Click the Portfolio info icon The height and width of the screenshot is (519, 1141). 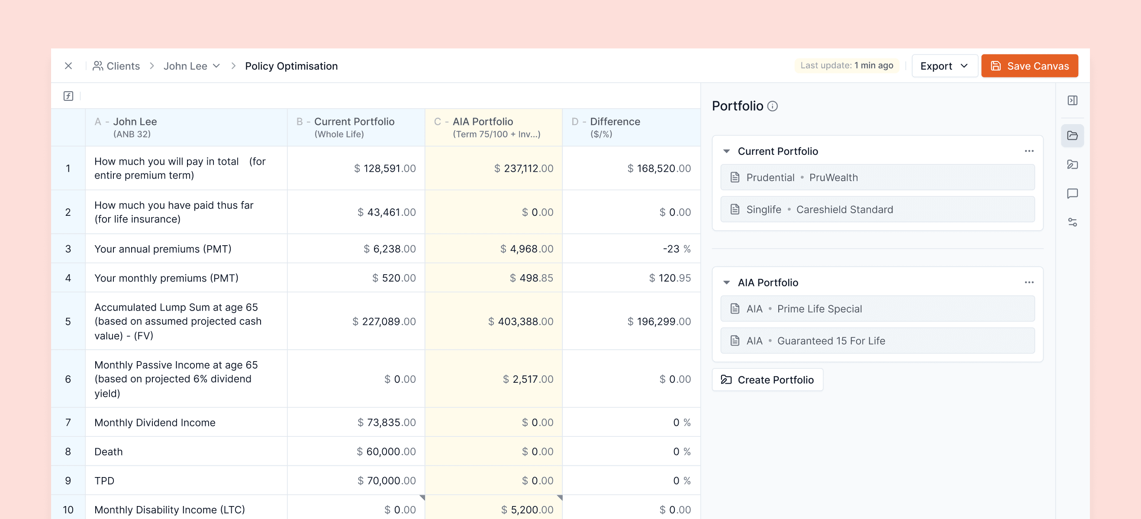[773, 106]
